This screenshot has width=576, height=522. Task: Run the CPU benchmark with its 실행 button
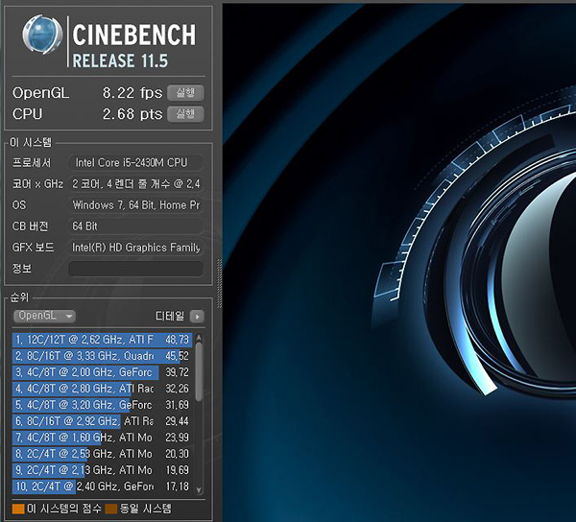(x=185, y=114)
